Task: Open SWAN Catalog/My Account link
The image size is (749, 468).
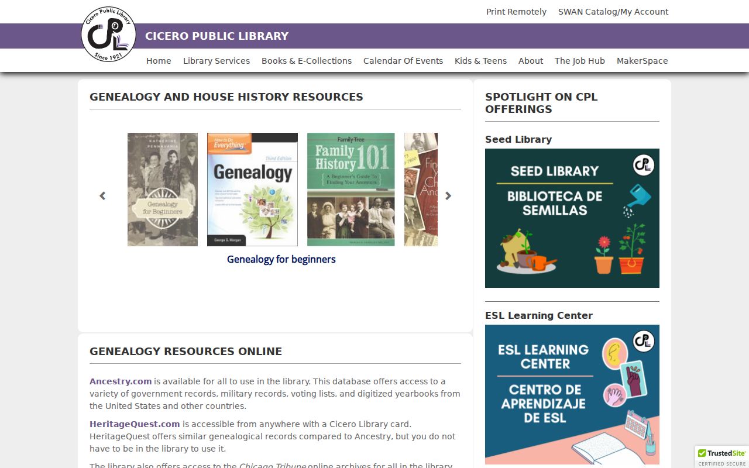Action: [x=613, y=12]
